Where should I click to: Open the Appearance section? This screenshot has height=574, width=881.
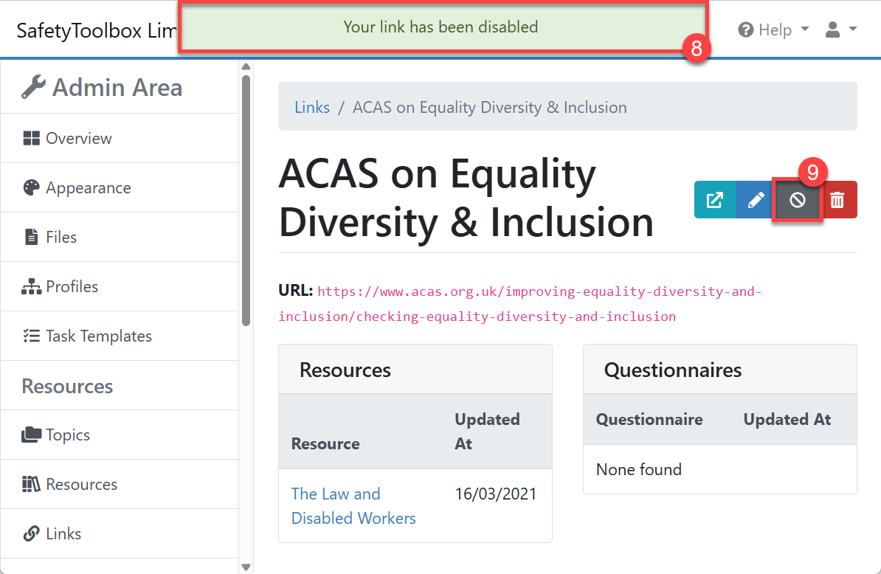[120, 187]
